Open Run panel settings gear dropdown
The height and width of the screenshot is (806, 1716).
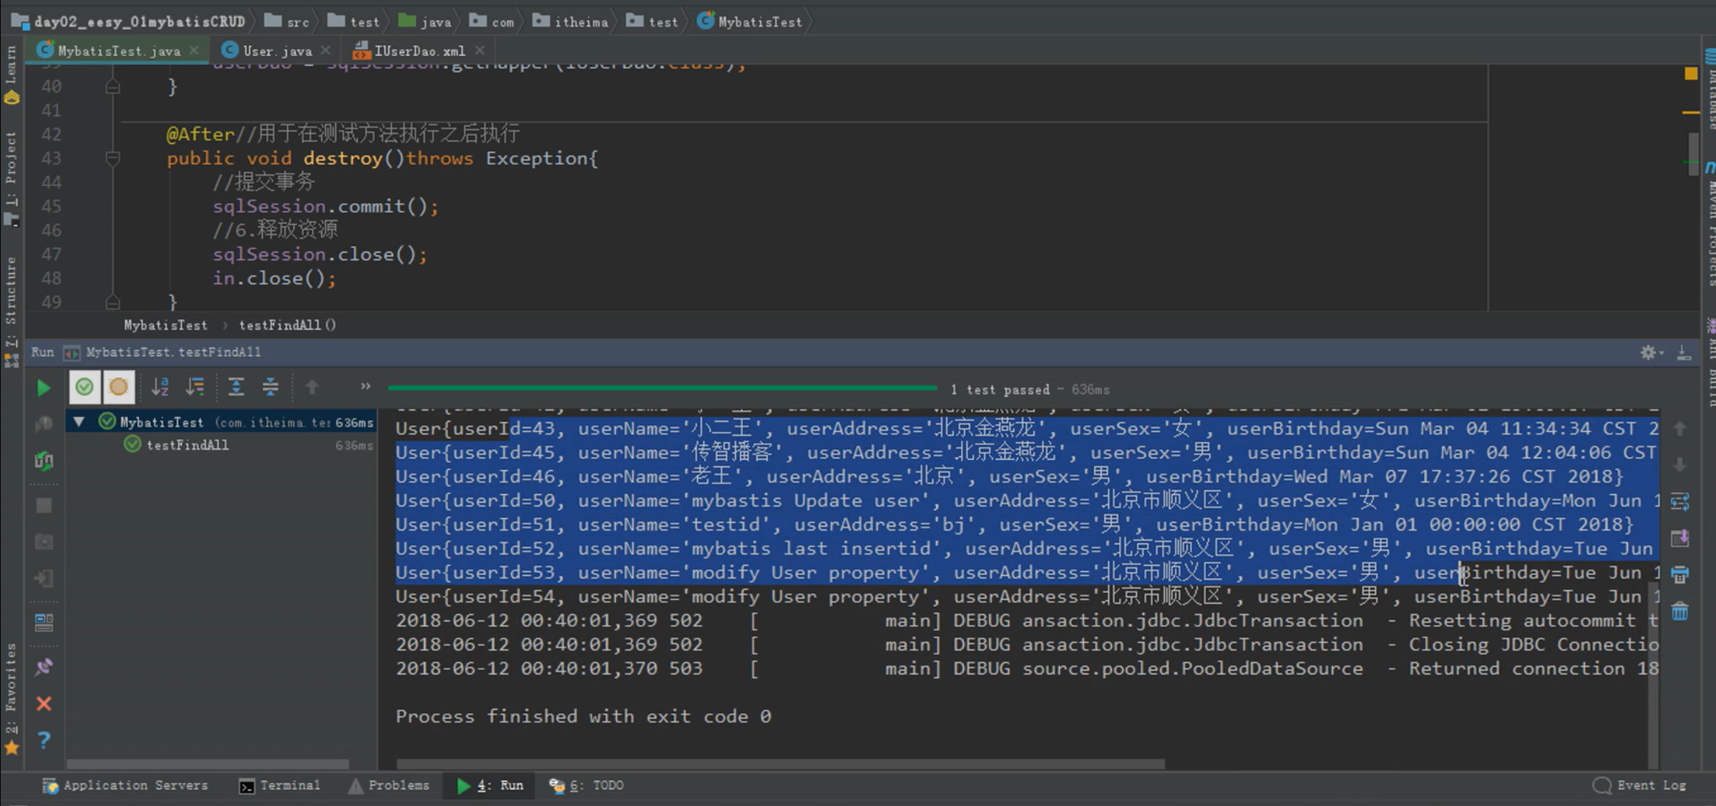click(1650, 353)
